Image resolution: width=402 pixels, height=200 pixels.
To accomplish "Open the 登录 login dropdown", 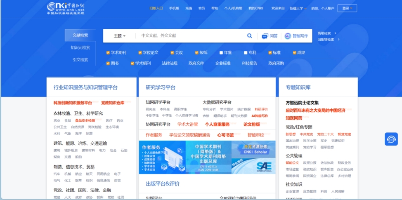I will [347, 8].
